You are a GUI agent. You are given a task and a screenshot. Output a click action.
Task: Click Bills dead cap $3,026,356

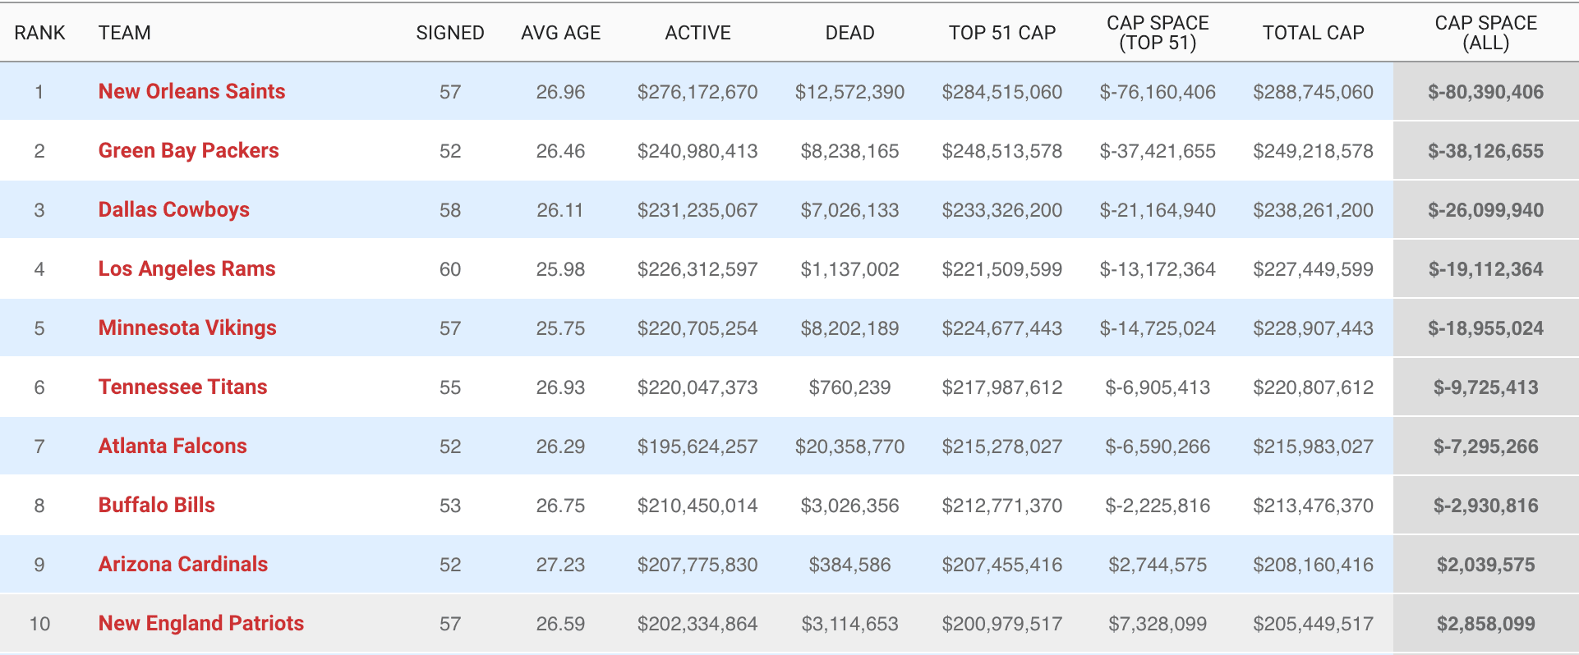point(849,506)
